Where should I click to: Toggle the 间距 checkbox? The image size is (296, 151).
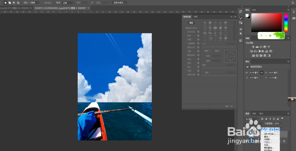[x=203, y=73]
